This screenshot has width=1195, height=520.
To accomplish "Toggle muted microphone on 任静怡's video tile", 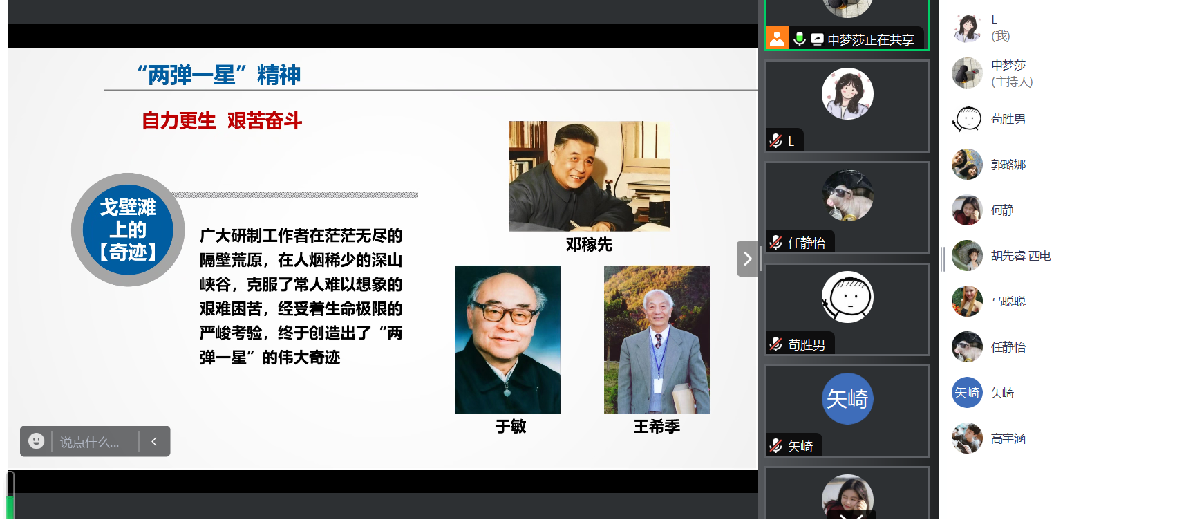I will coord(776,243).
